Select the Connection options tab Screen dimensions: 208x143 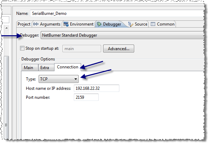tap(68, 67)
